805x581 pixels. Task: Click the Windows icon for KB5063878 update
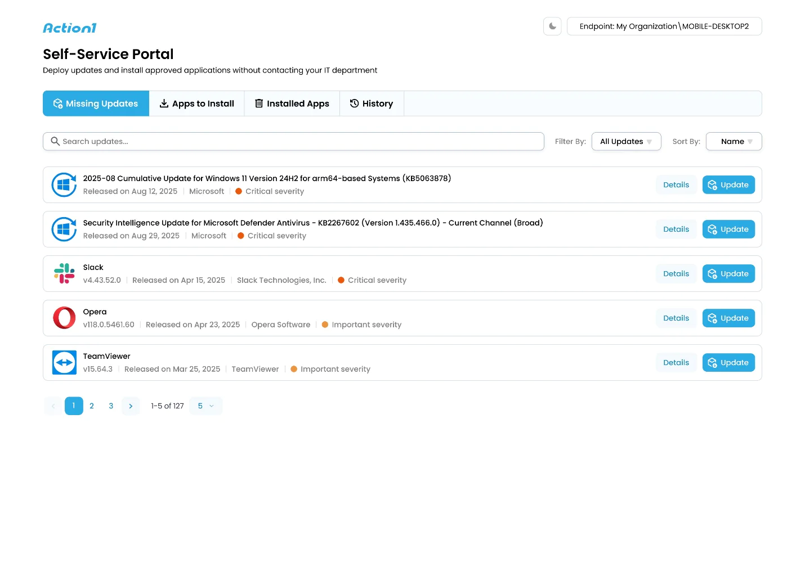[64, 185]
